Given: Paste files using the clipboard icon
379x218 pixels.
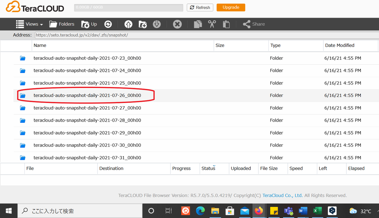Looking at the screenshot, I should point(226,24).
